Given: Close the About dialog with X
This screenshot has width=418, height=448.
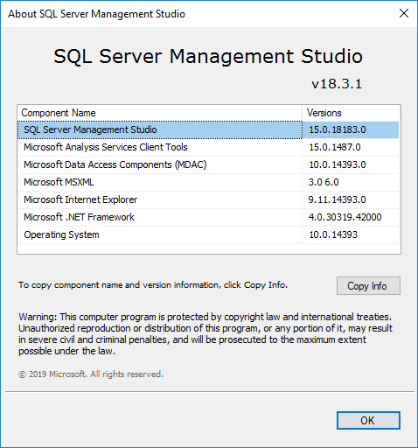Looking at the screenshot, I should point(404,13).
